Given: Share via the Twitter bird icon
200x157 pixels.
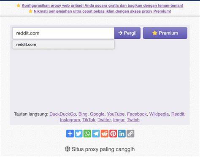Looking at the screenshot, I should tap(78, 133).
